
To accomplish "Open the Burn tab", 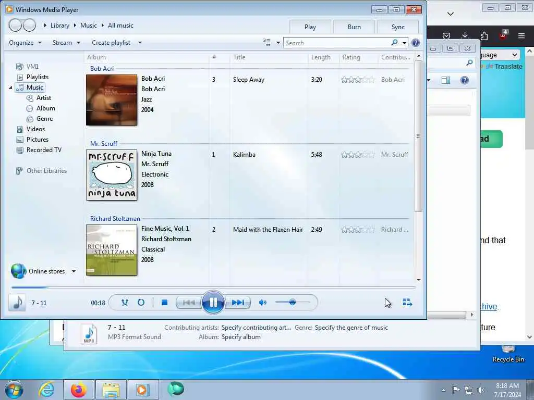I will pos(354,27).
